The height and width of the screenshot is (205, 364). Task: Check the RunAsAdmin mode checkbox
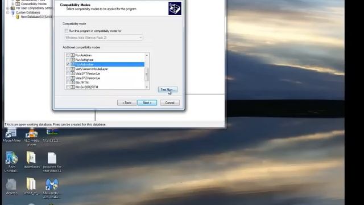pyautogui.click(x=68, y=55)
